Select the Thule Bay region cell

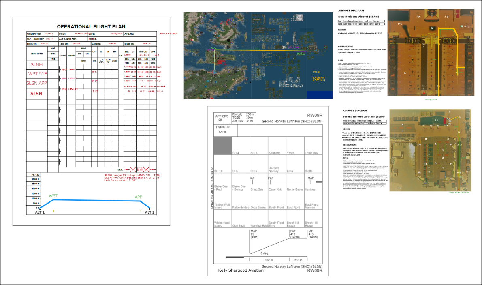click(313, 146)
